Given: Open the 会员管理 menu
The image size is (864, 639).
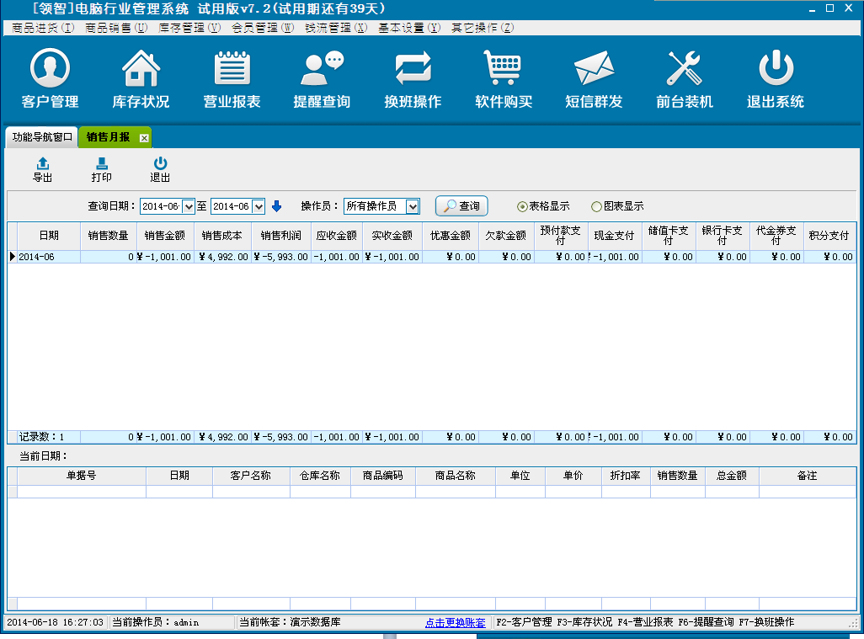Looking at the screenshot, I should 262,28.
